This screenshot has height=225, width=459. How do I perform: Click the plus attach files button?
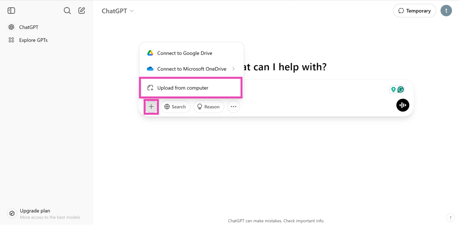click(151, 107)
